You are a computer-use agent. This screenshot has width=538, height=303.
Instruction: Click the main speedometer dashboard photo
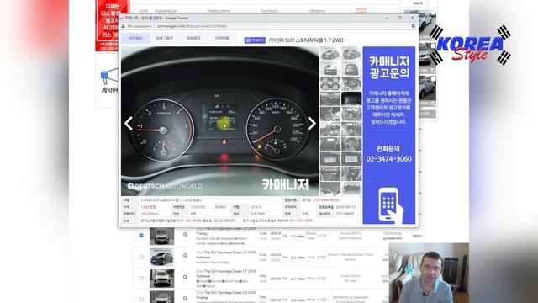(x=220, y=121)
